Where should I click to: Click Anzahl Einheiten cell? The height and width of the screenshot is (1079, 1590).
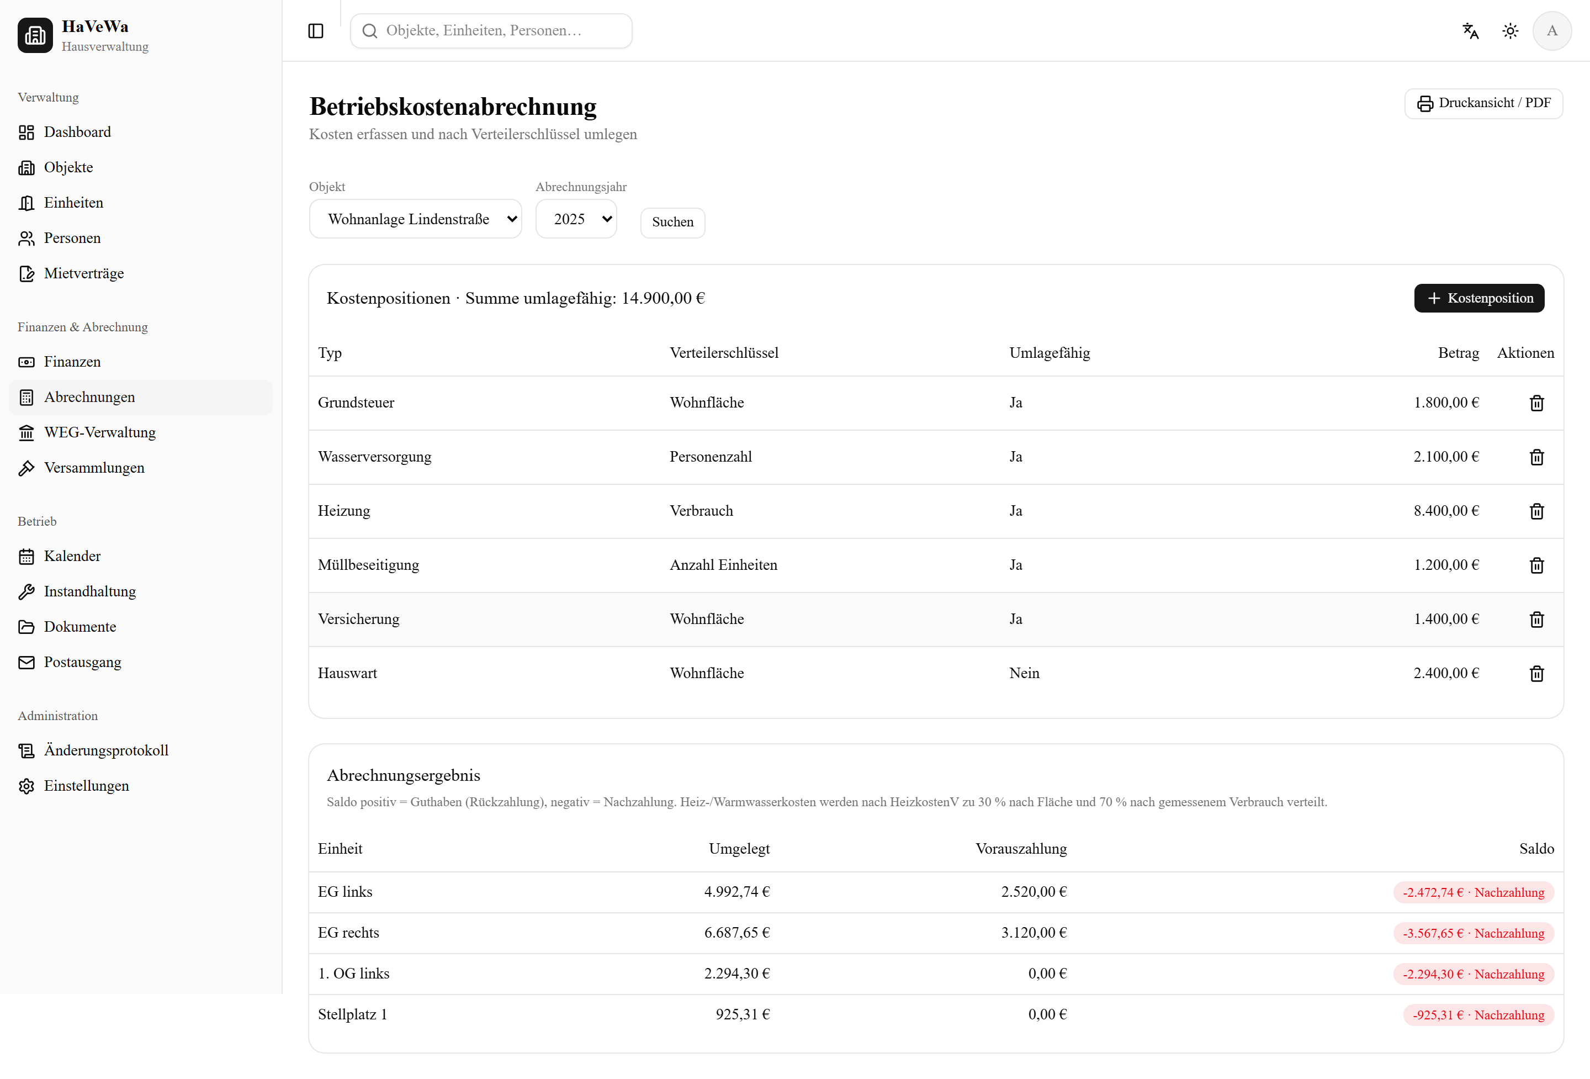[x=723, y=565]
